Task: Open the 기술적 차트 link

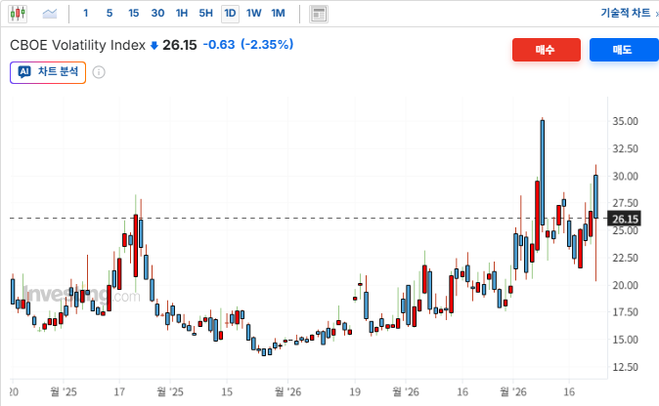Action: click(626, 13)
